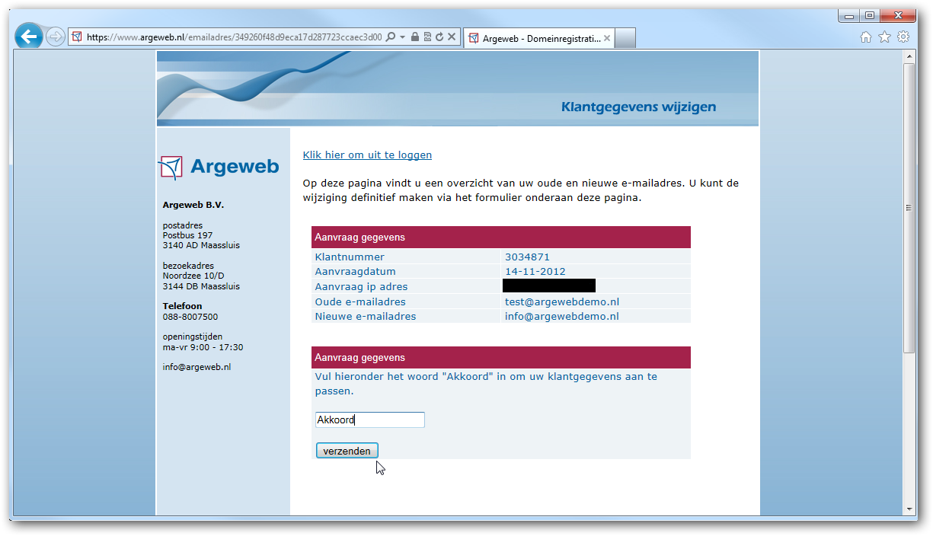
Task: Open the address bar autocomplete dropdown arrow
Action: (x=402, y=37)
